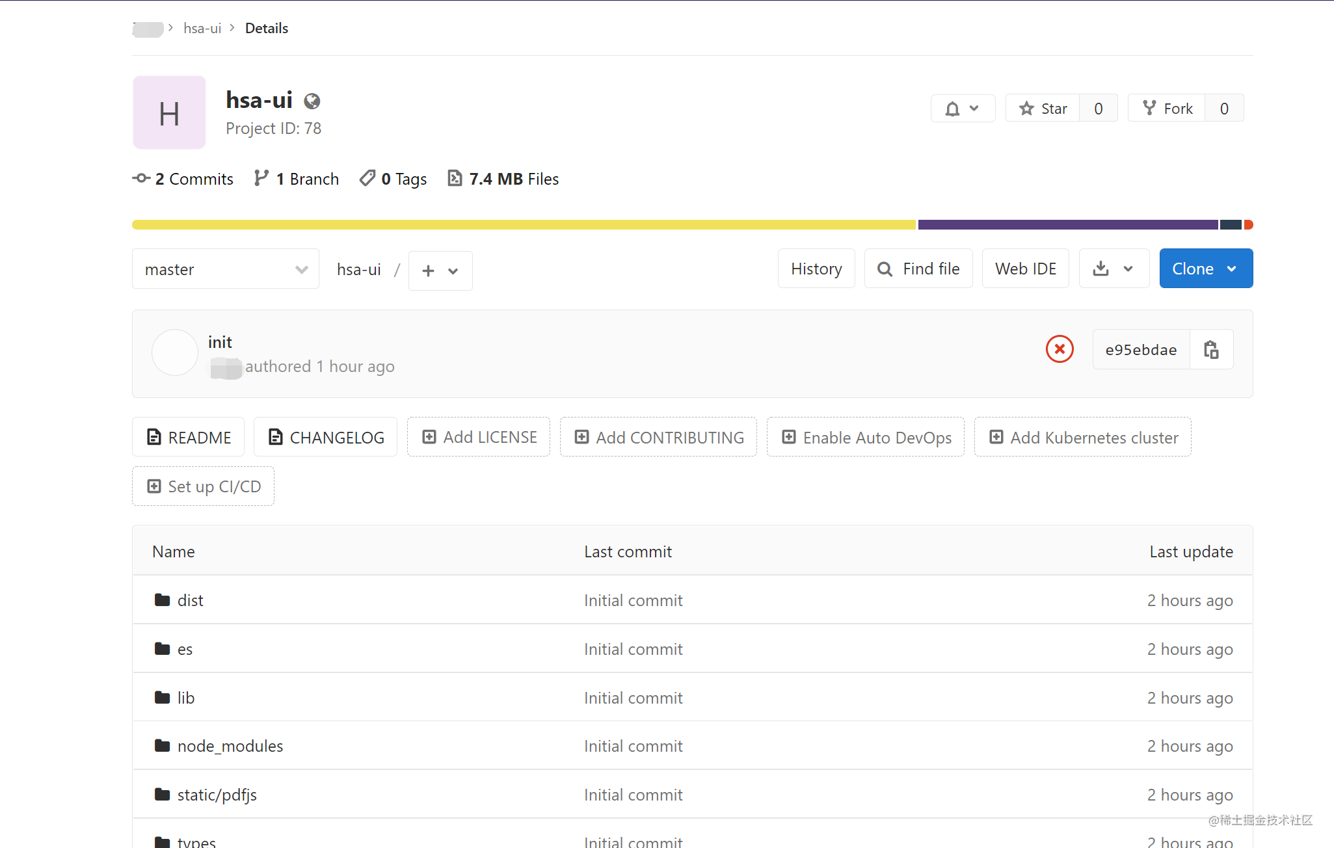Open commit History
Viewport: 1334px width, 848px height.
816,269
